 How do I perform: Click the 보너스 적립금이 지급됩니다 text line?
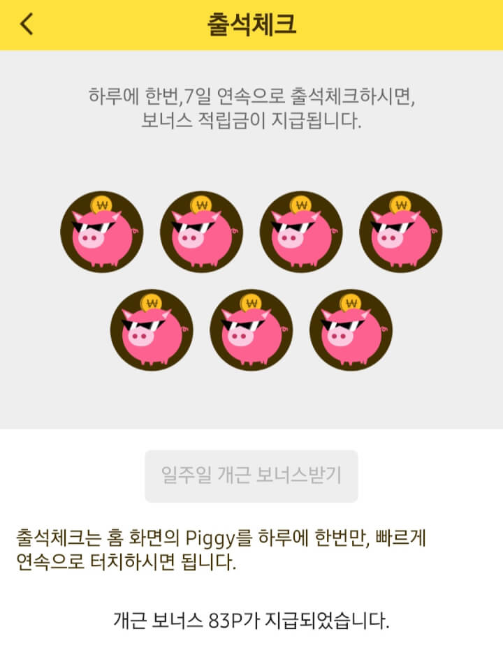(251, 121)
